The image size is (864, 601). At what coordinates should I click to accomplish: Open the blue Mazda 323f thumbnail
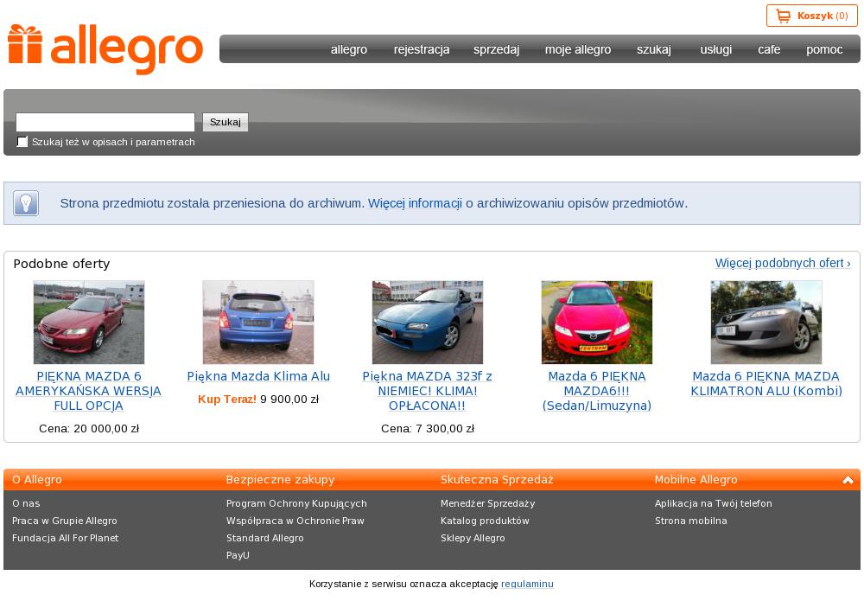click(428, 322)
